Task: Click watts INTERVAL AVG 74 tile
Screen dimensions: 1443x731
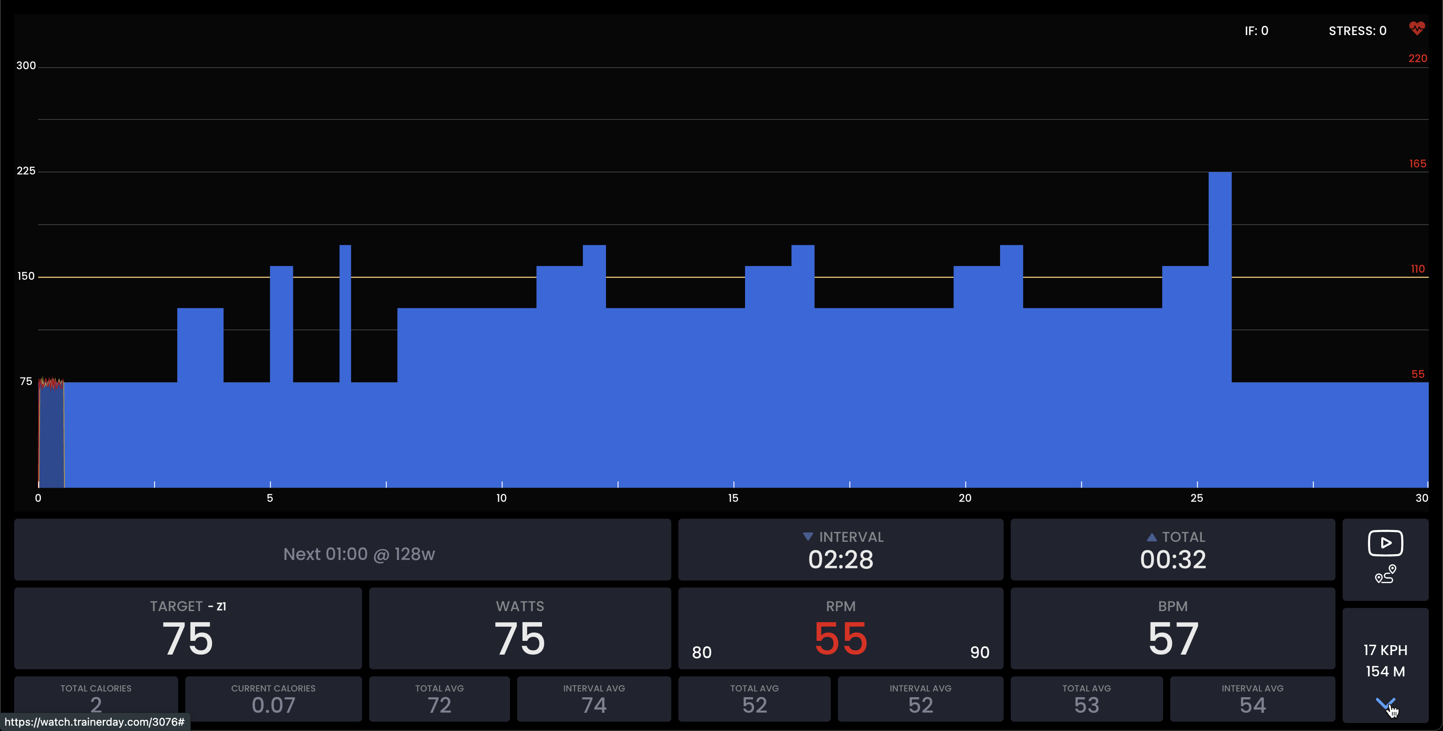Action: 594,699
